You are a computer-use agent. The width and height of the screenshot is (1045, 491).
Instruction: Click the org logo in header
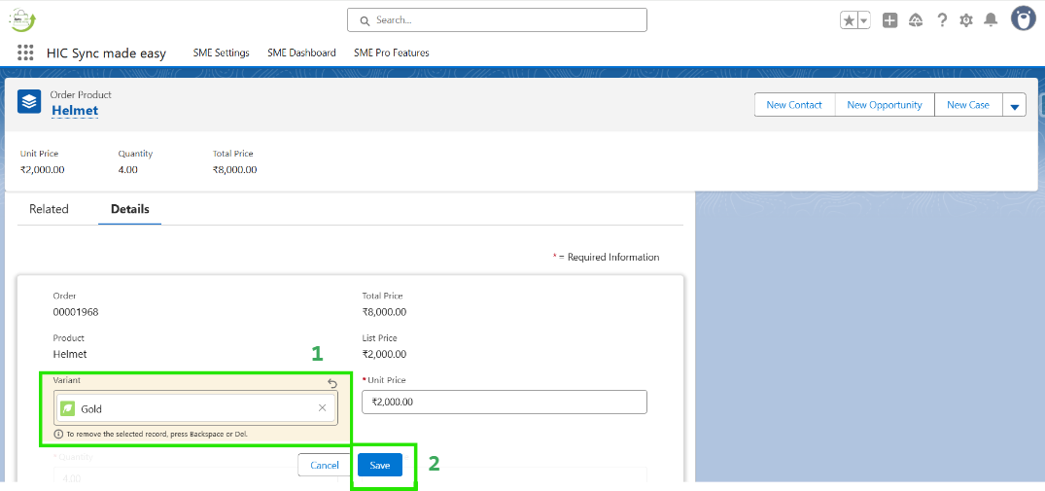point(22,20)
